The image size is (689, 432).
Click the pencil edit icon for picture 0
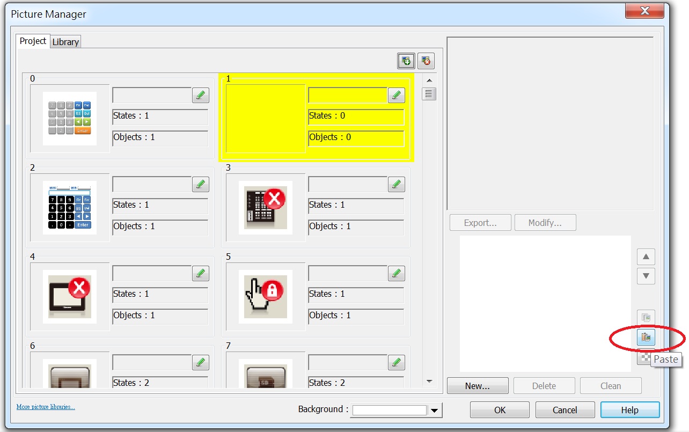point(200,96)
